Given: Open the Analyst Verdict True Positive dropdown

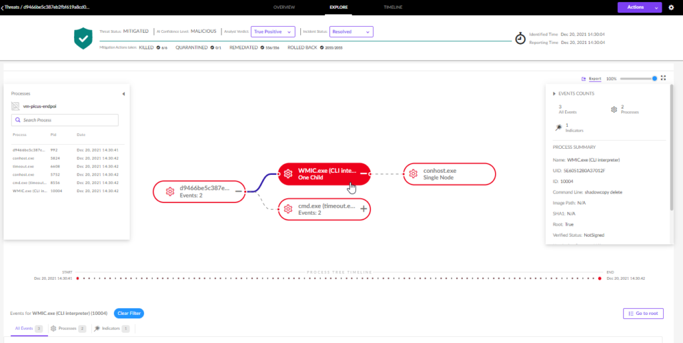Looking at the screenshot, I should point(273,31).
